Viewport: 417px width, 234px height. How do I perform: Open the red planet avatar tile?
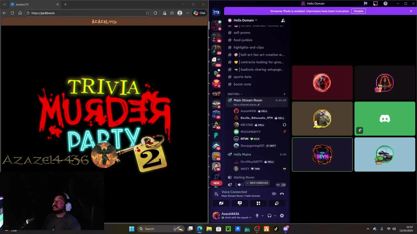[322, 83]
